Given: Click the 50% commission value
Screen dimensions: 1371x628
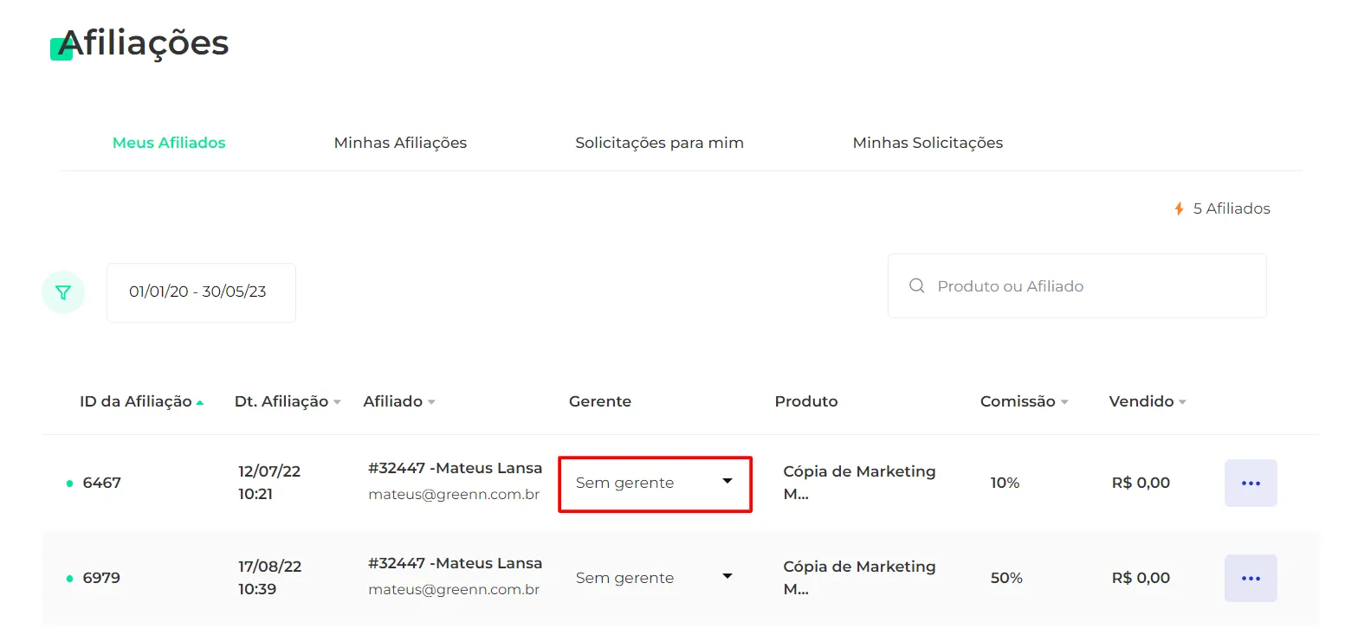Looking at the screenshot, I should pos(1006,578).
